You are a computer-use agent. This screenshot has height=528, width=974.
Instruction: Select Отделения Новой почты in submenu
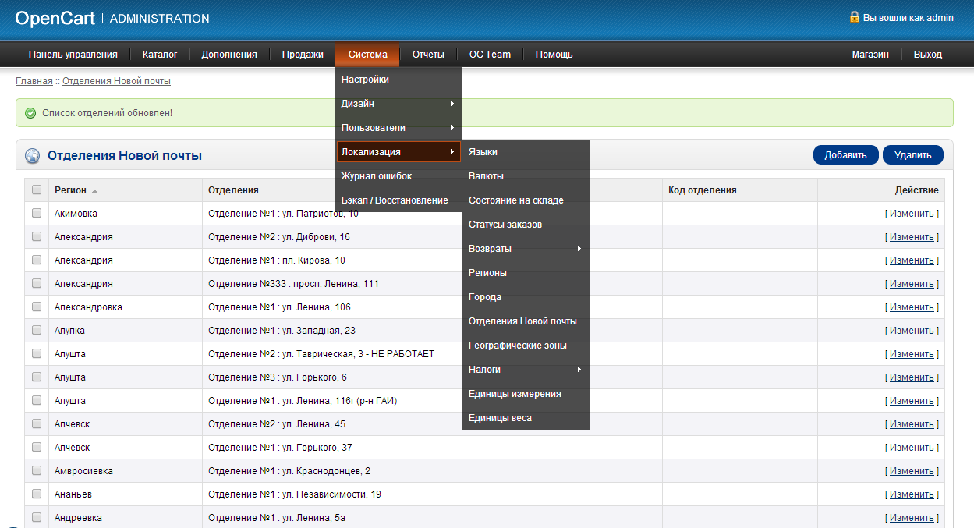[522, 321]
